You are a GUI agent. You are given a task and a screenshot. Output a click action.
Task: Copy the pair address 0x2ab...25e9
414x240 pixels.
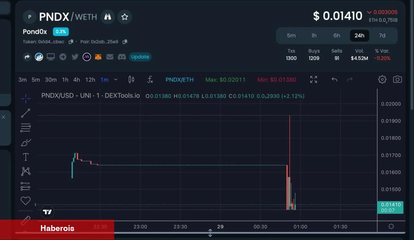(125, 42)
